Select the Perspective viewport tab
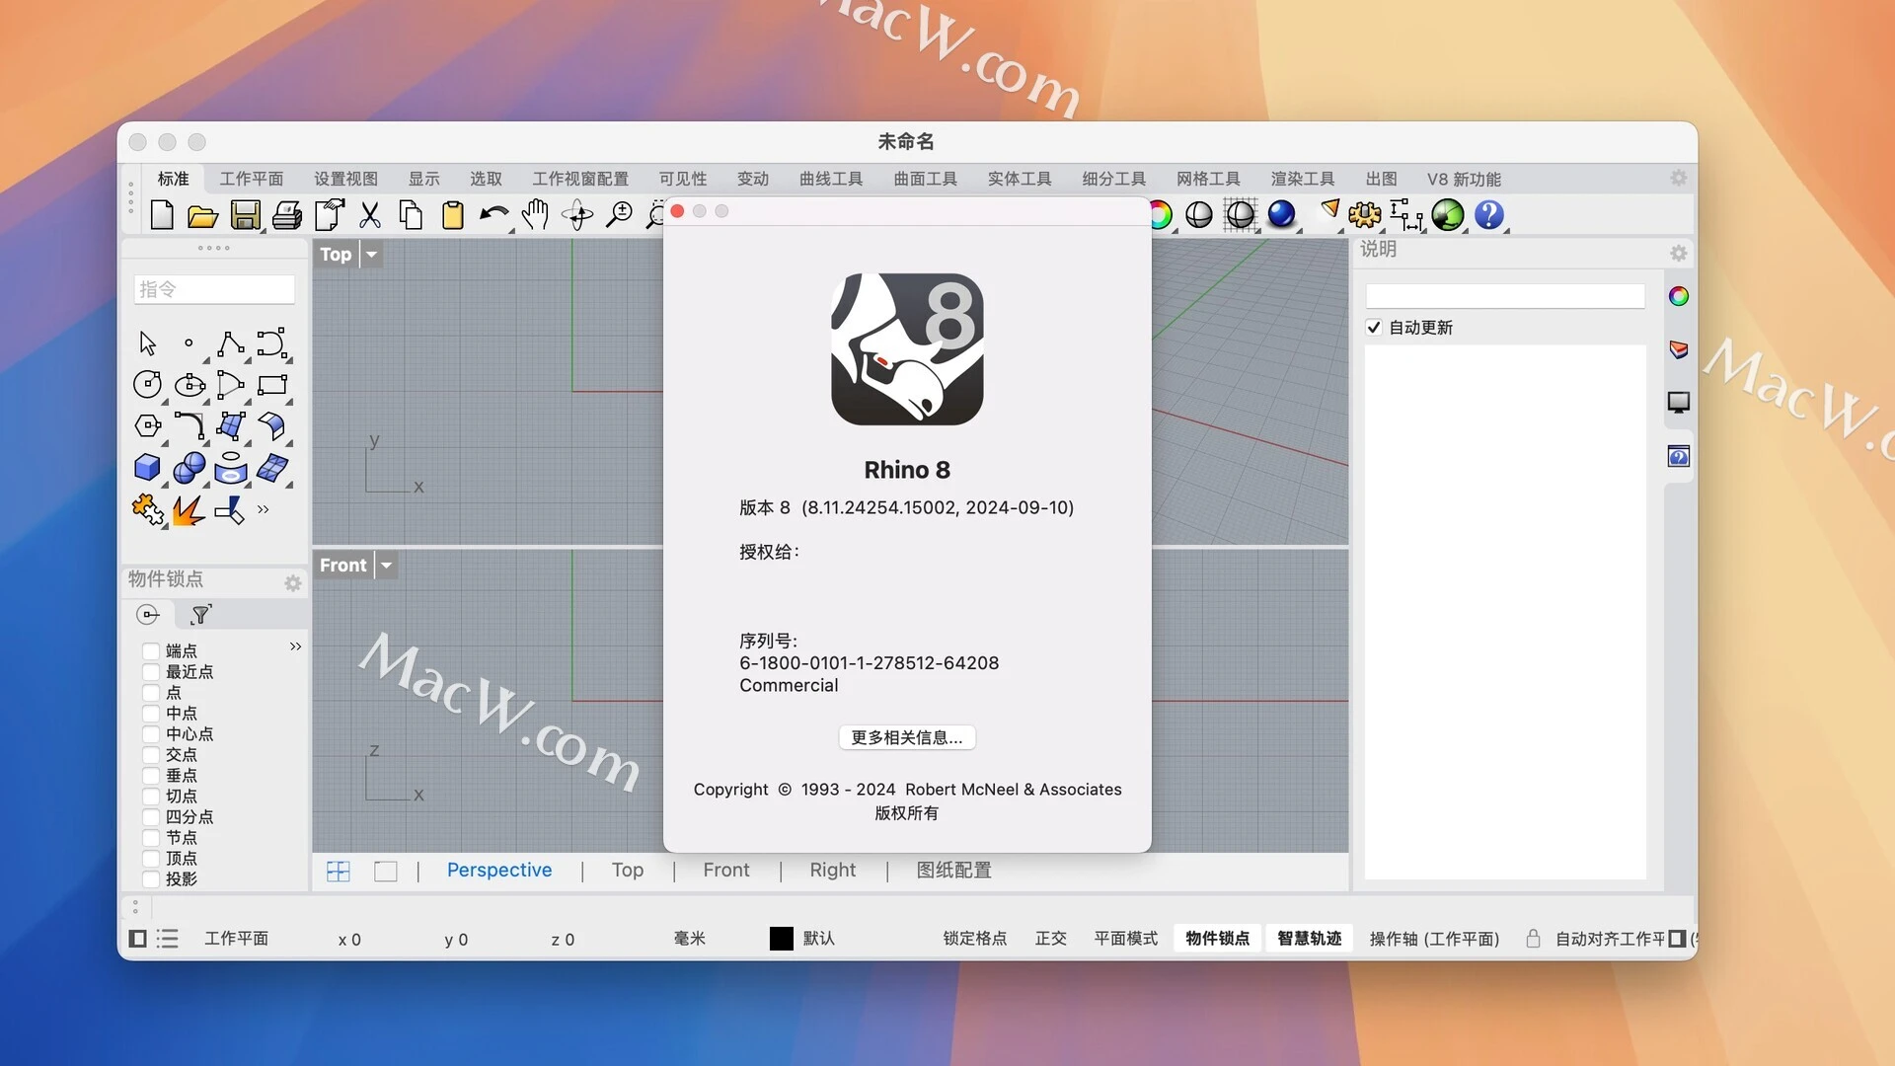This screenshot has width=1895, height=1066. (x=499, y=871)
